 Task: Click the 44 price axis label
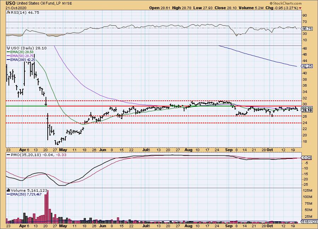pyautogui.click(x=305, y=61)
